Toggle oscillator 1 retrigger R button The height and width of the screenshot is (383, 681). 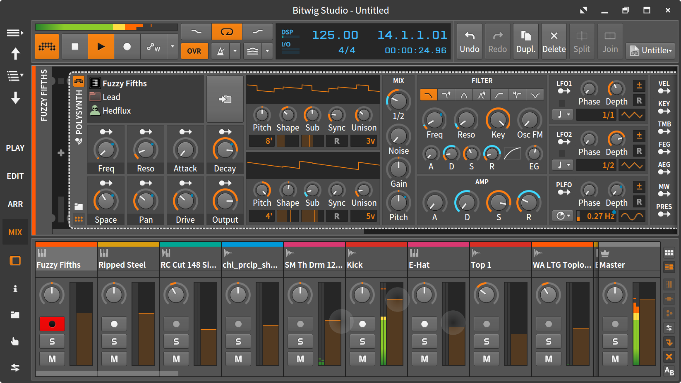pos(337,141)
